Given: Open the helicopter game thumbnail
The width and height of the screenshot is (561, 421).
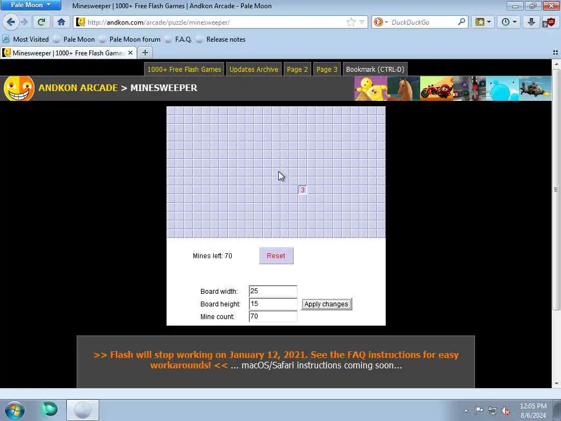Looking at the screenshot, I should (x=535, y=88).
